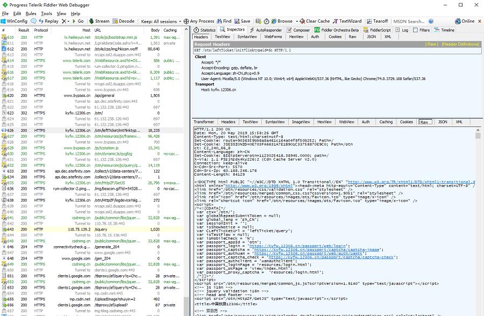This screenshot has height=316, width=484.
Task: Open the File menu
Action: (x=5, y=13)
